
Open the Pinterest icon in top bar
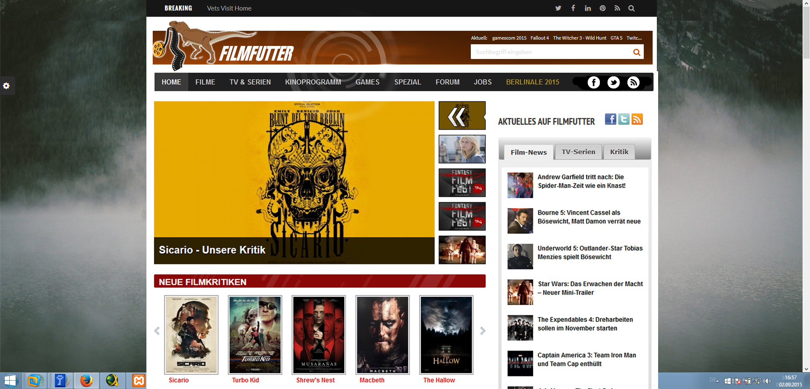(602, 8)
